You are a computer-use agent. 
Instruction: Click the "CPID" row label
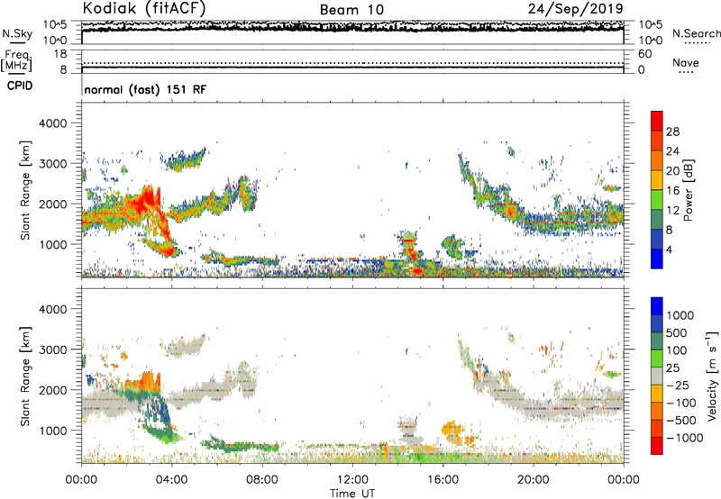click(x=20, y=86)
